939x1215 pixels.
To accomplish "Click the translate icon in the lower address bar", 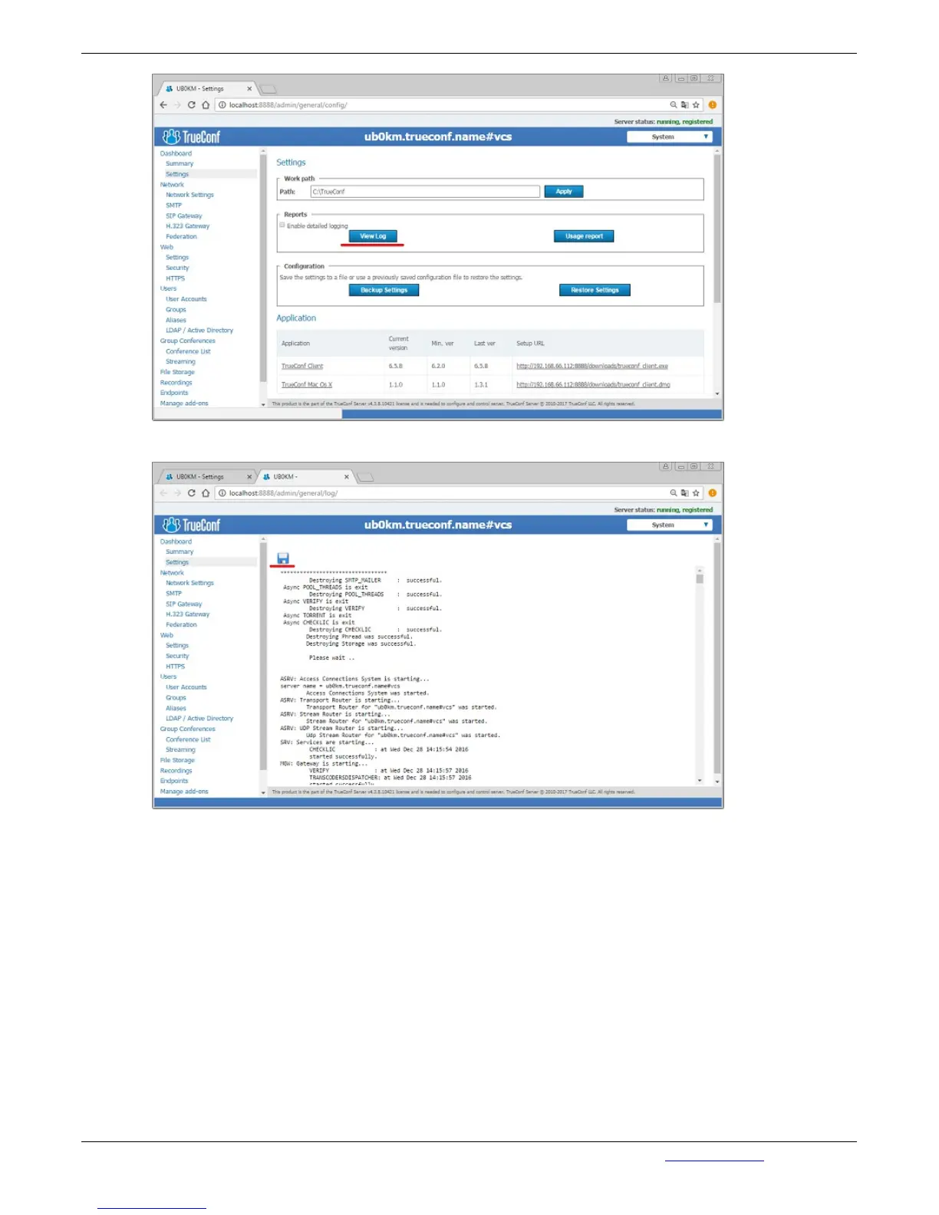I will tap(684, 493).
